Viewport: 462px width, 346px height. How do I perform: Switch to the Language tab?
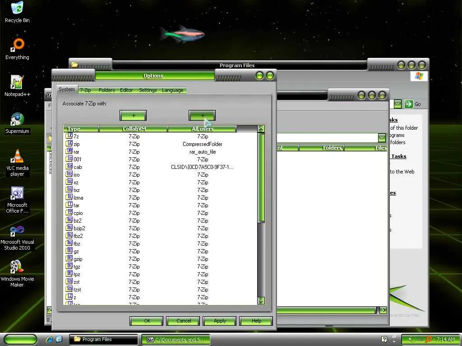click(173, 90)
